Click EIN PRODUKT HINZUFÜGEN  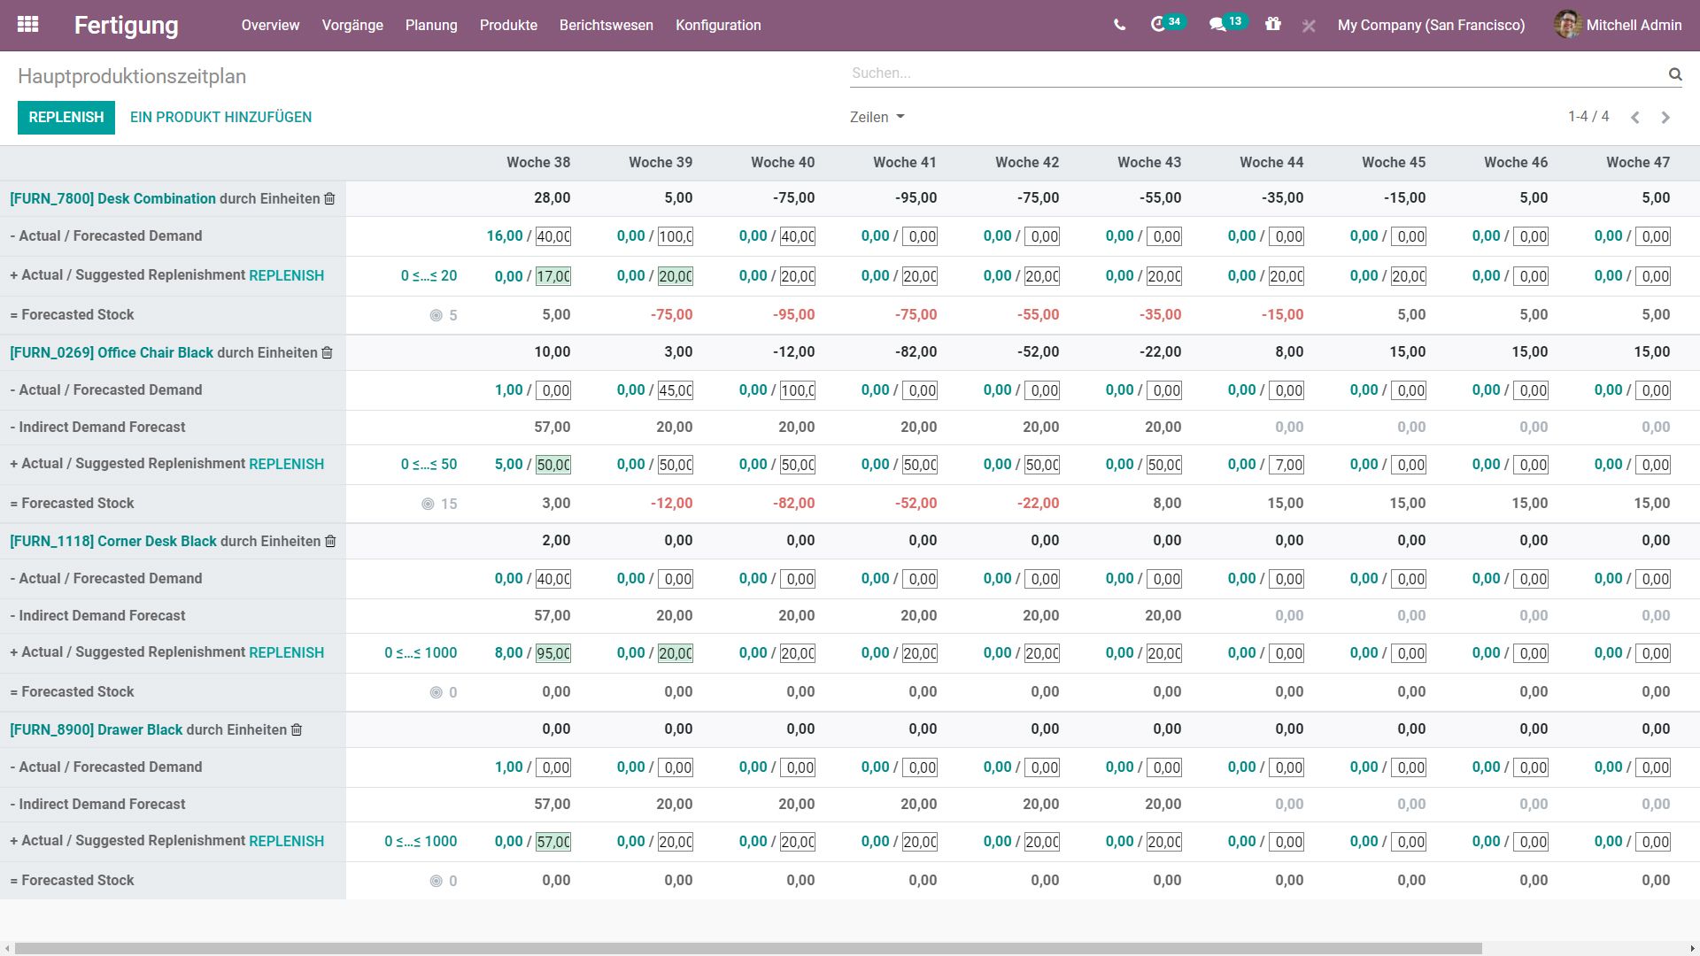tap(220, 117)
